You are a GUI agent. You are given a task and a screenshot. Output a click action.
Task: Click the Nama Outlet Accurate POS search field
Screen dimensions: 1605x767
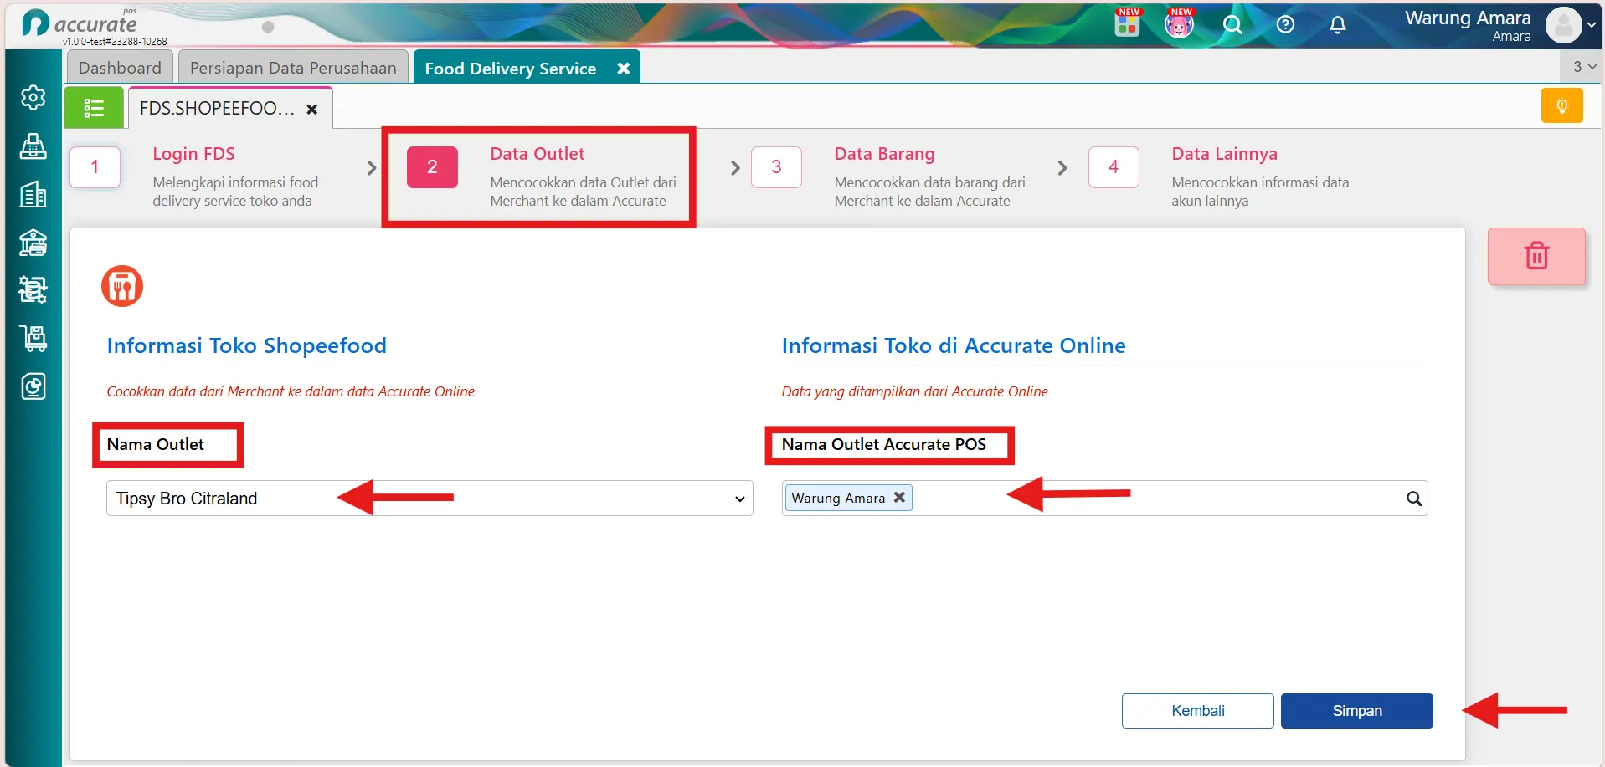coord(1105,499)
